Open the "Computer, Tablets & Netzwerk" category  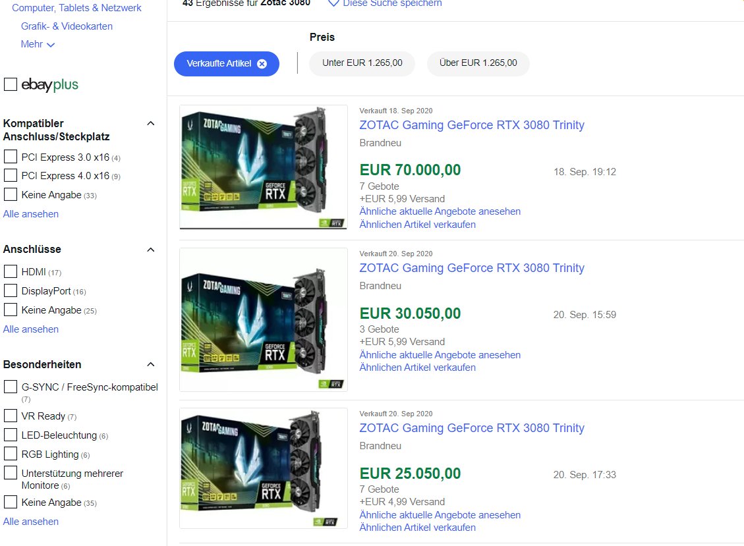(76, 7)
